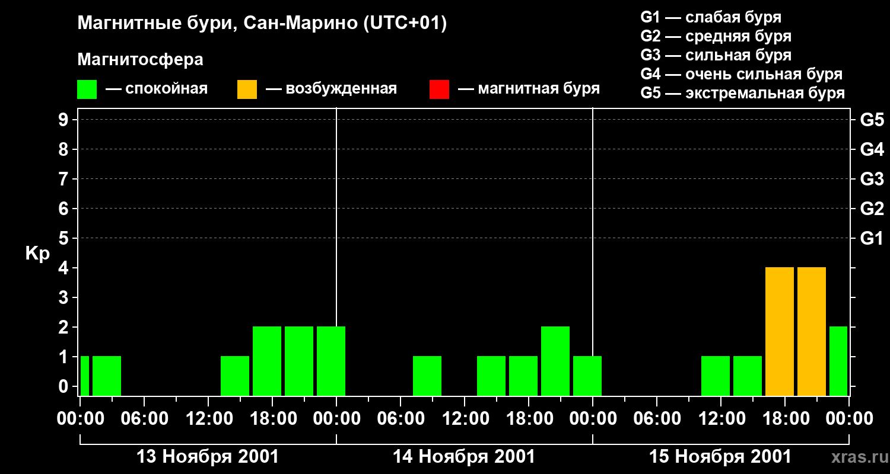Click the green Kp 2 bar crossing midnight into 14 Ноября

pos(331,361)
